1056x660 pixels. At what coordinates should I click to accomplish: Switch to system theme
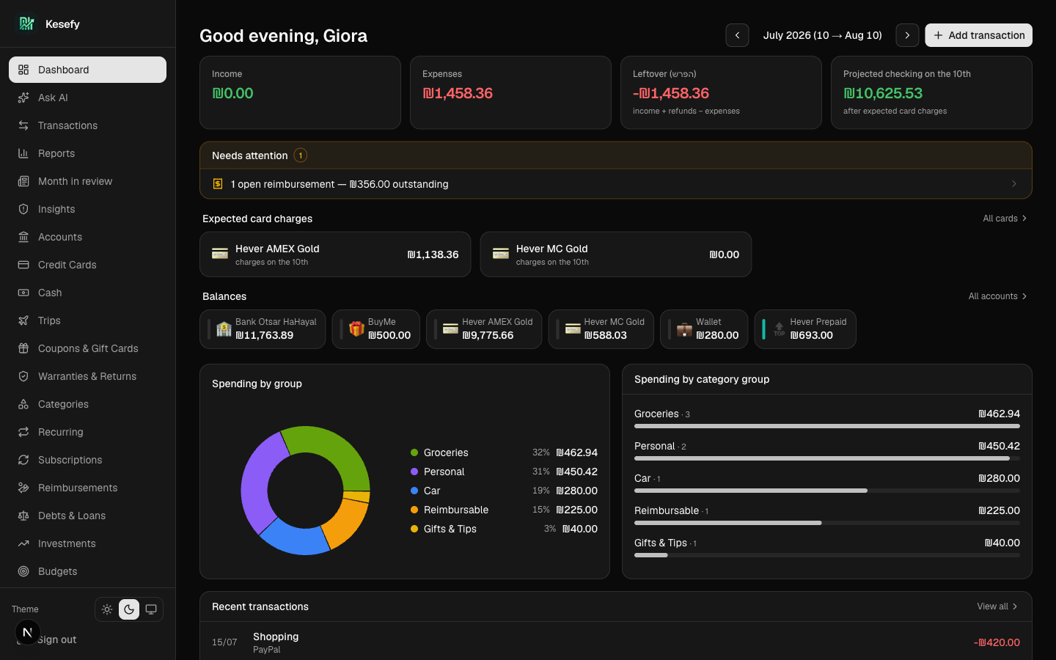(151, 609)
